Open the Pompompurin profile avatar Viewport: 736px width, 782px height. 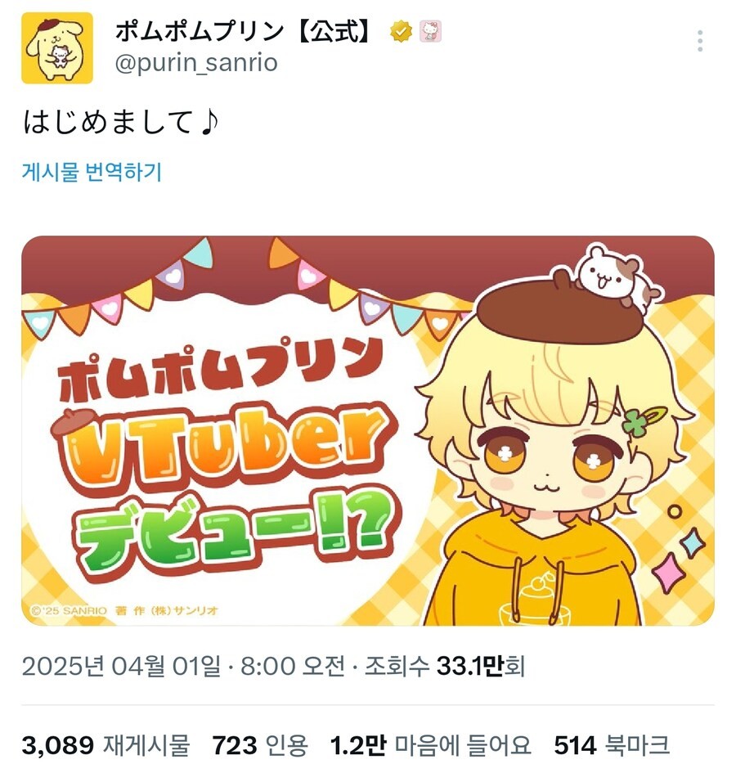tap(57, 48)
